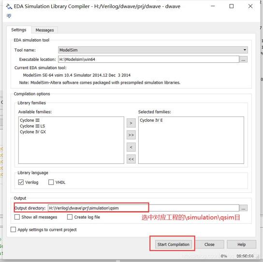
Task: Tick Apply settings to current project
Action: 13,230
